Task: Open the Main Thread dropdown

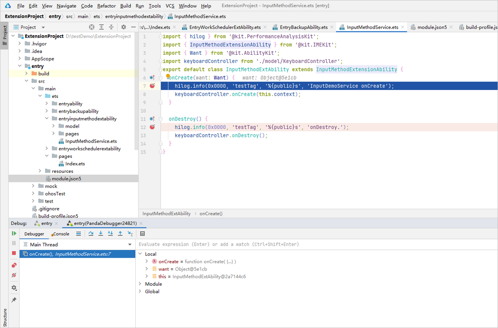Action: [129, 245]
